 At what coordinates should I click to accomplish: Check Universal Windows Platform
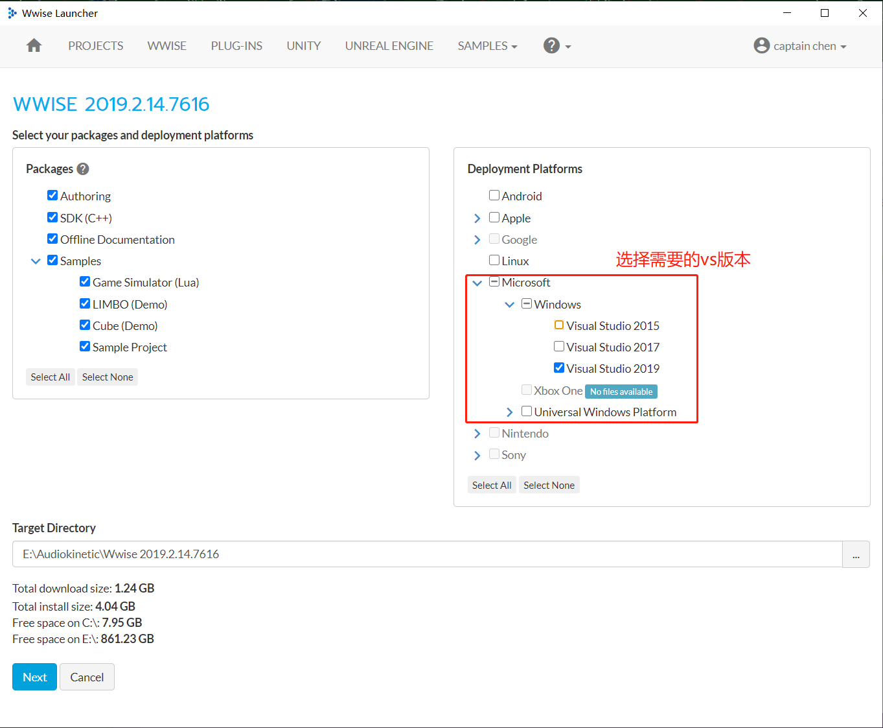tap(527, 411)
